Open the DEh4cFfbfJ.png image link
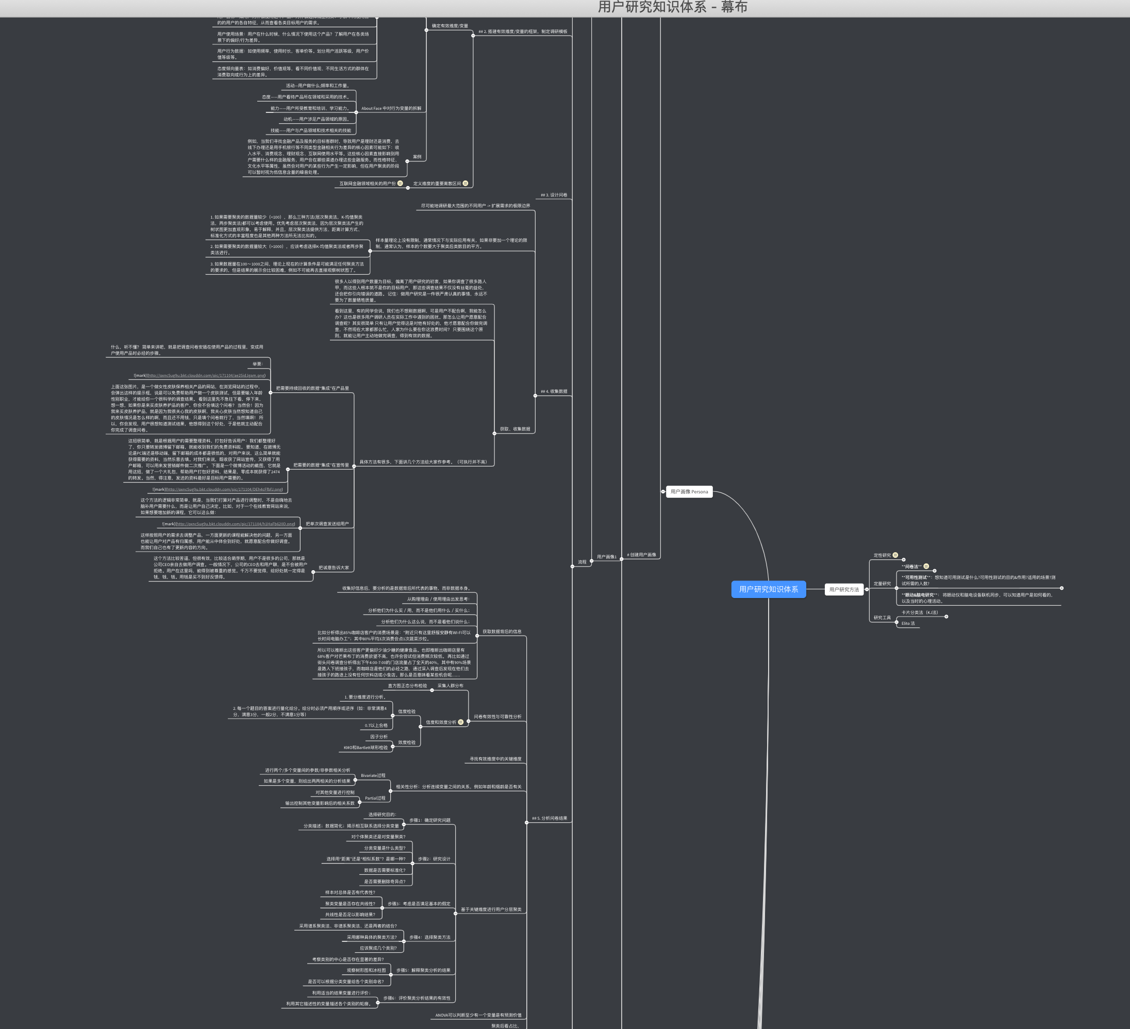The height and width of the screenshot is (1029, 1130). click(x=224, y=489)
